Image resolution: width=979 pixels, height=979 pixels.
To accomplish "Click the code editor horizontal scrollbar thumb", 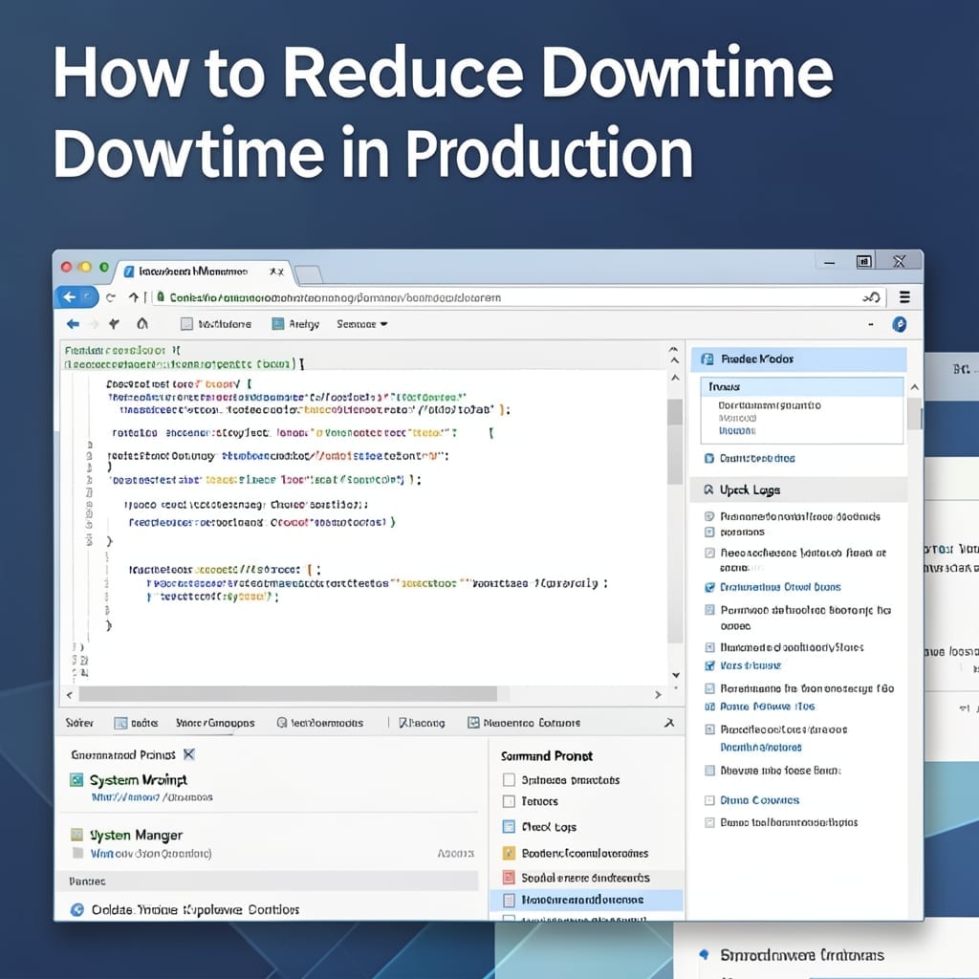I will click(287, 694).
